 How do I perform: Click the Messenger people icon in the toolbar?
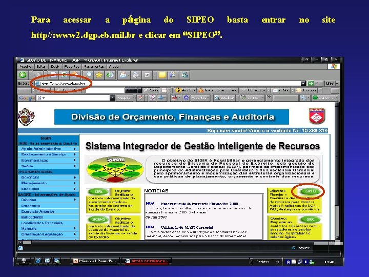click(184, 75)
